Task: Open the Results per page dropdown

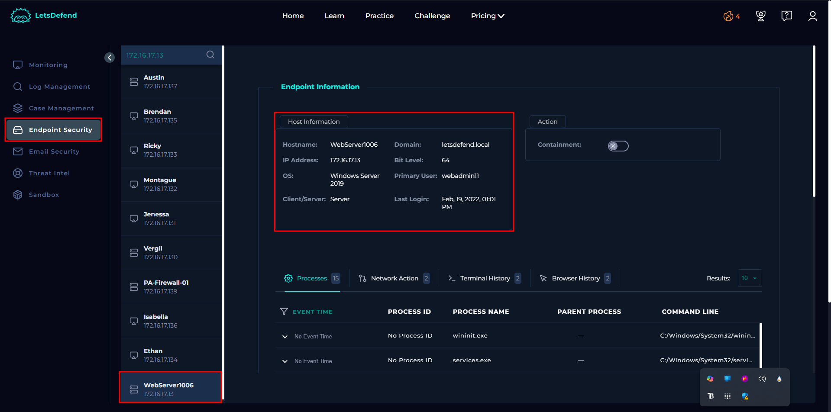Action: tap(749, 278)
